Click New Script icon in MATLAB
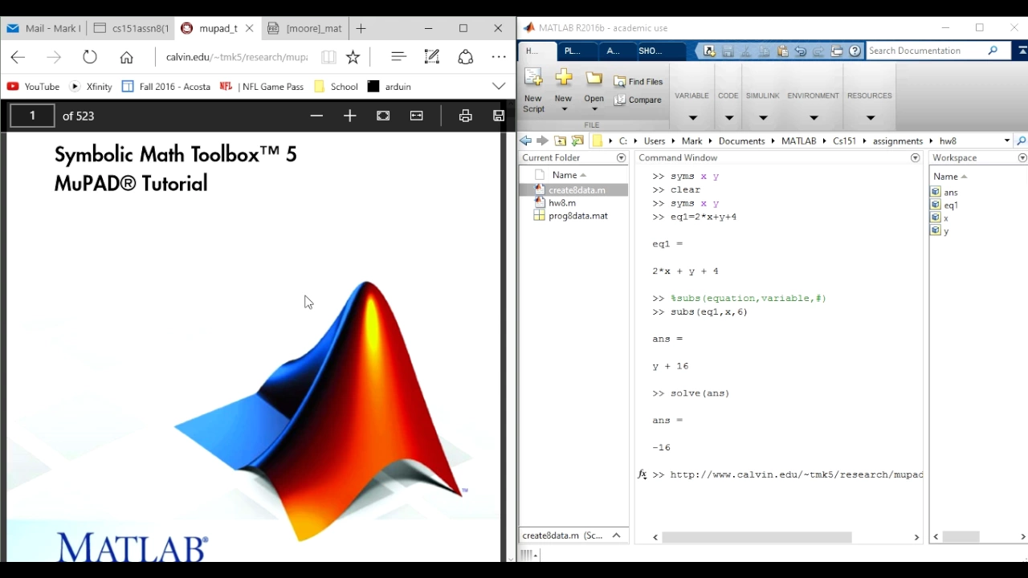This screenshot has width=1028, height=578. [533, 78]
